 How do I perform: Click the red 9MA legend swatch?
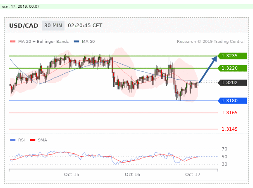tap(33, 140)
